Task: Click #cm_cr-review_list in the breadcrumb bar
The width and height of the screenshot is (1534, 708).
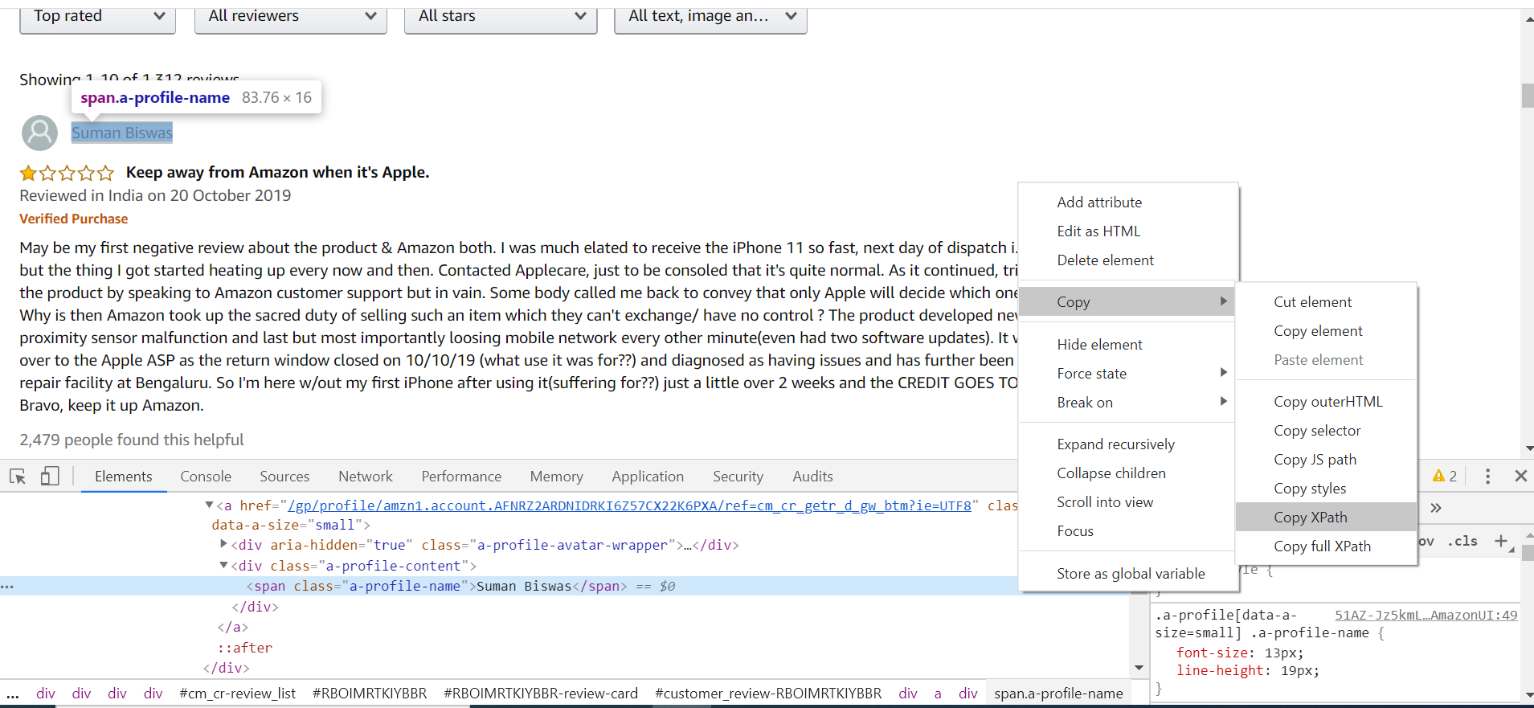Action: point(237,694)
